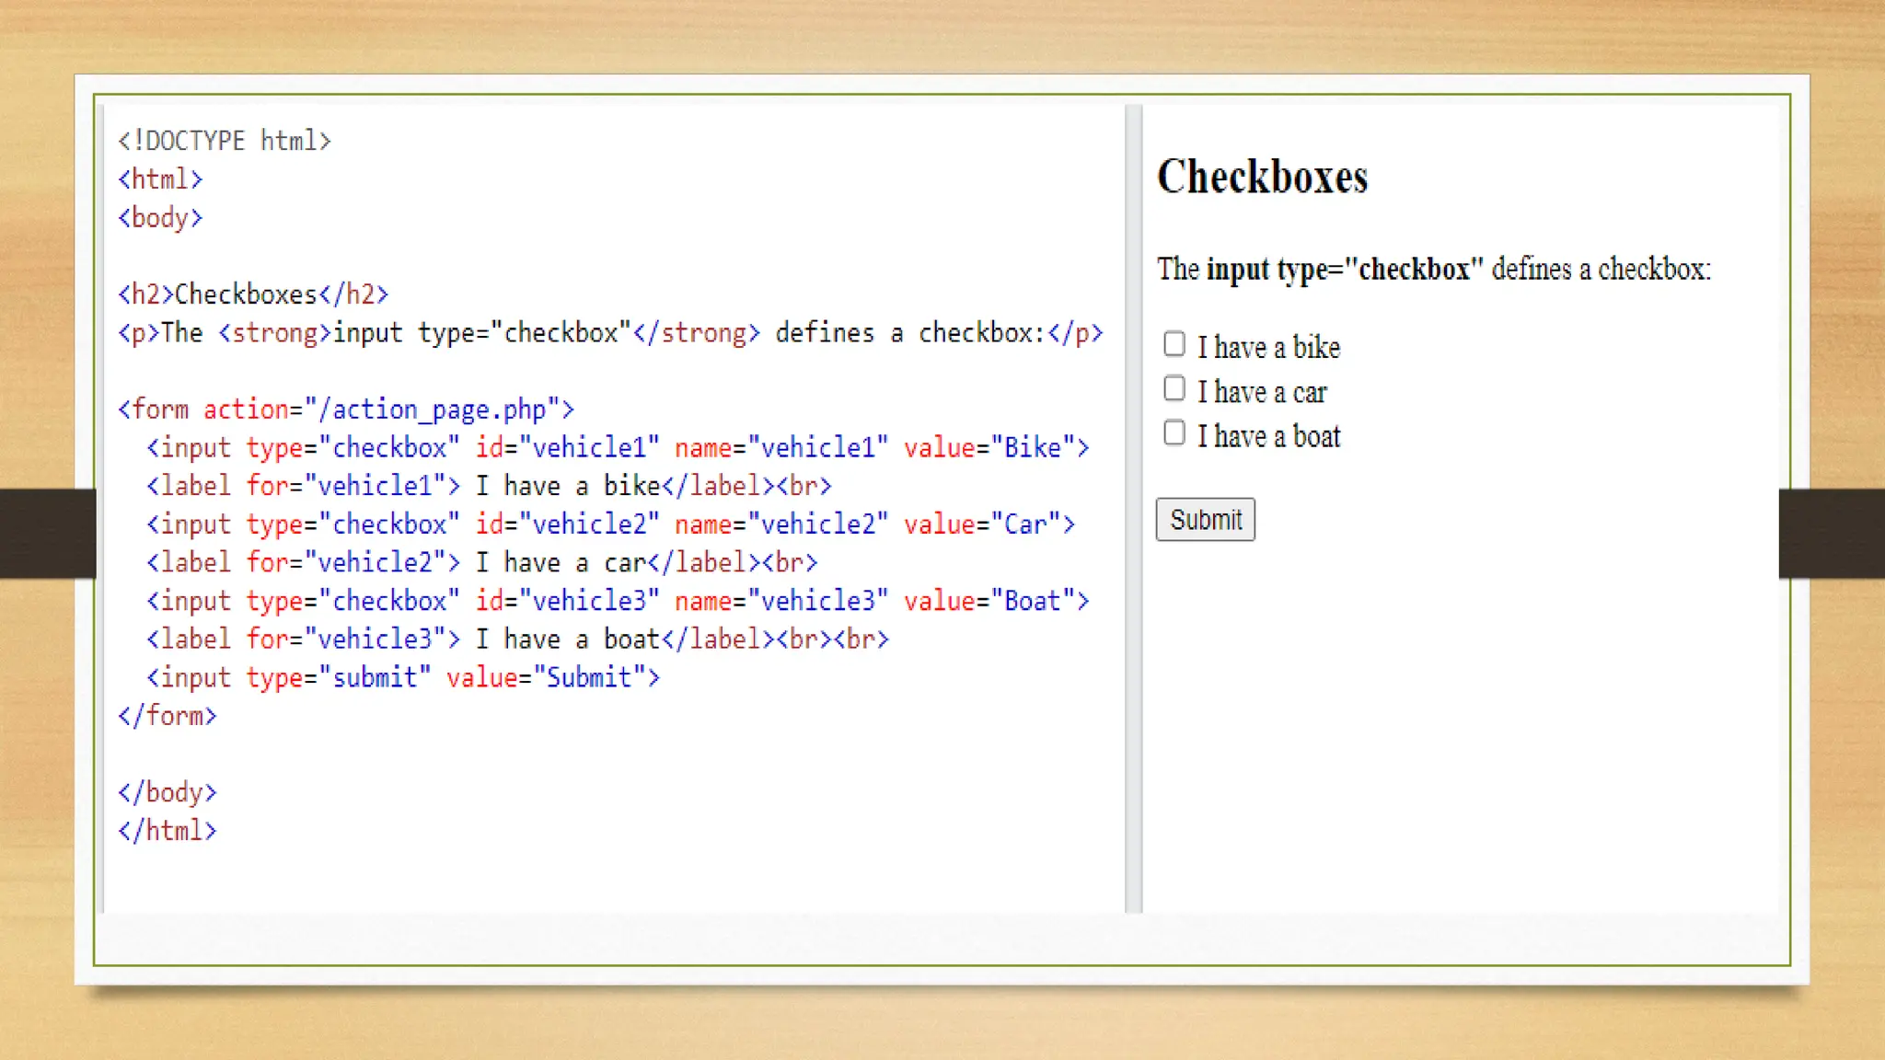The height and width of the screenshot is (1060, 1885).
Task: Click the closing </form> tag in the code
Action: [167, 716]
